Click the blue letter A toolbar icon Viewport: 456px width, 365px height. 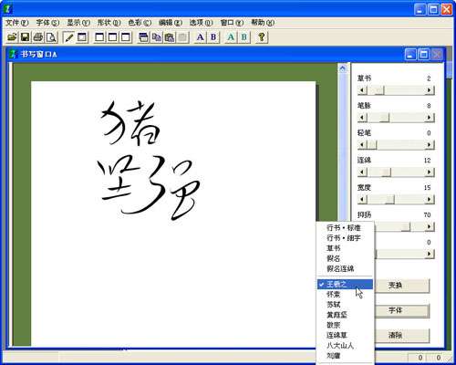tap(200, 37)
